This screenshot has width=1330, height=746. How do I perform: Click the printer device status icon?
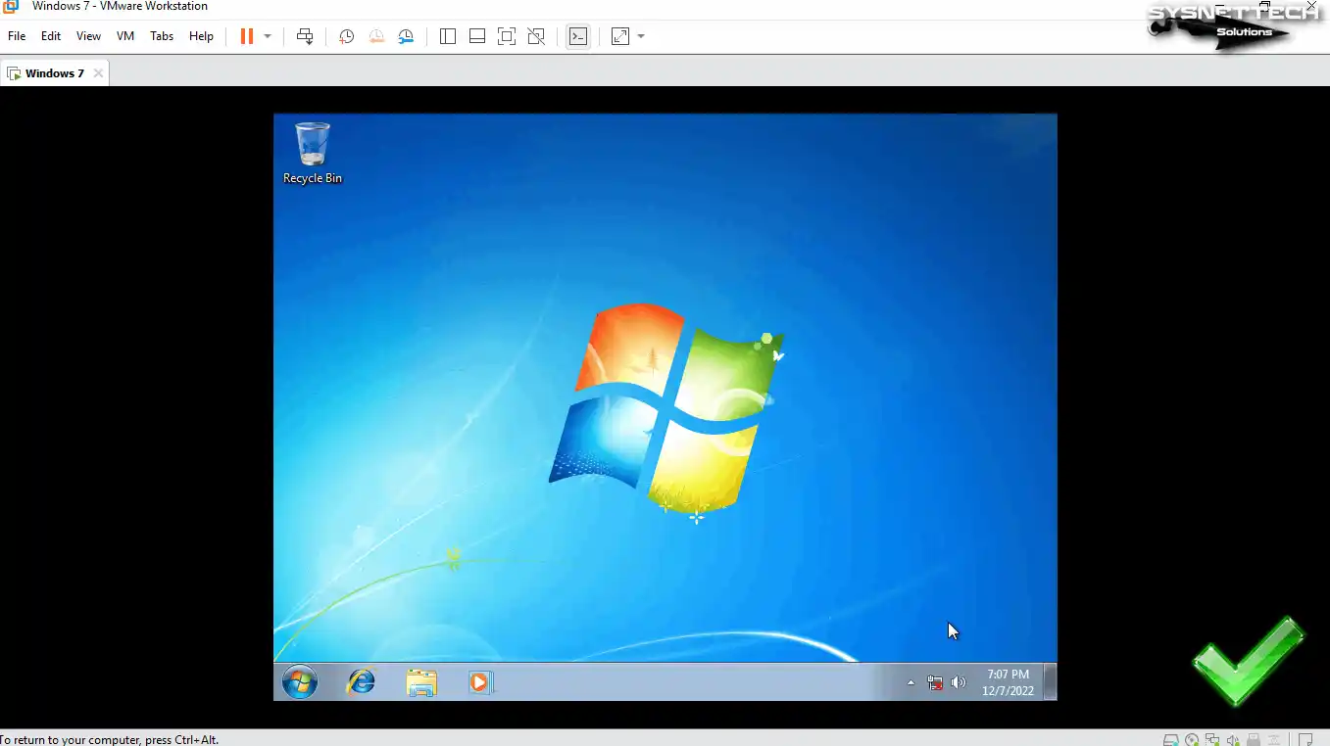[1254, 739]
